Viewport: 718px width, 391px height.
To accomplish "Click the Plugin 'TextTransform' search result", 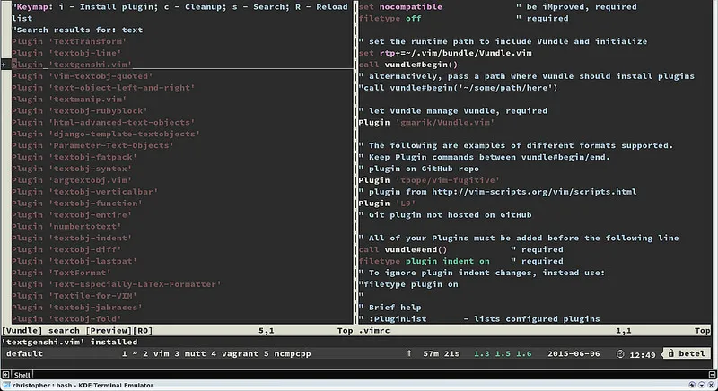I will pyautogui.click(x=69, y=41).
